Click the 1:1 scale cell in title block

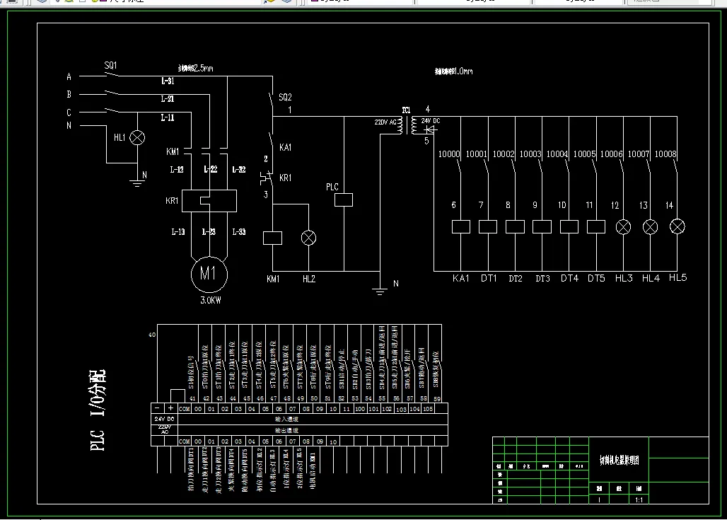point(639,500)
